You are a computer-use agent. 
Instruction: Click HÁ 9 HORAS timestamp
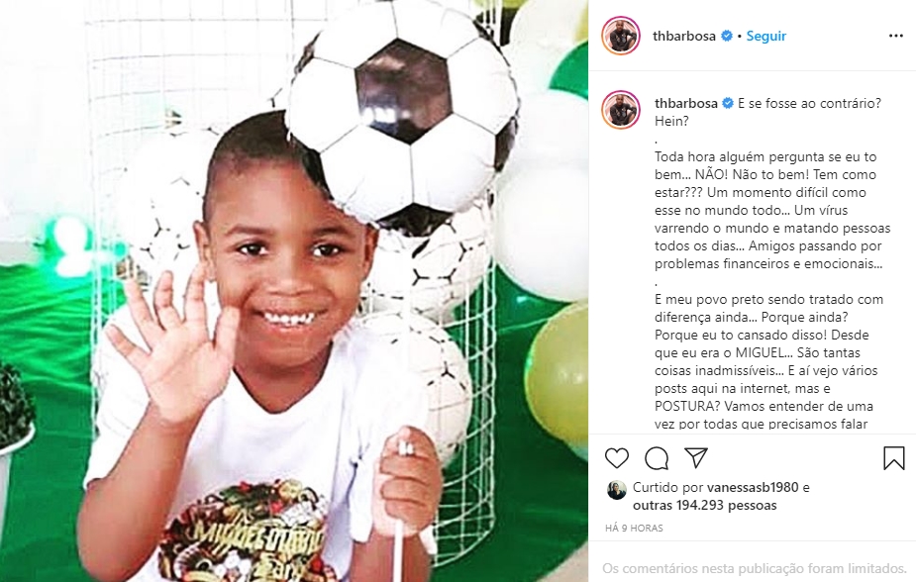pyautogui.click(x=634, y=529)
